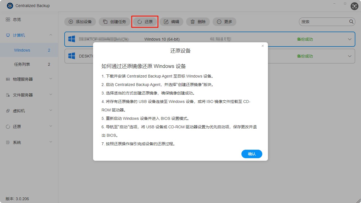Screen dimensions: 361x203
Task: Close the 还原设备 dialog
Action: (x=263, y=45)
